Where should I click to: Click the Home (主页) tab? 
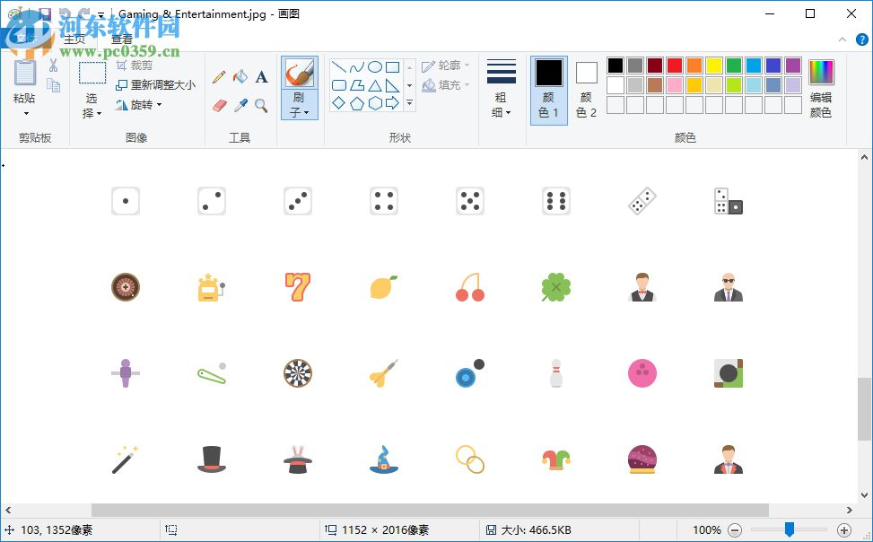point(74,39)
